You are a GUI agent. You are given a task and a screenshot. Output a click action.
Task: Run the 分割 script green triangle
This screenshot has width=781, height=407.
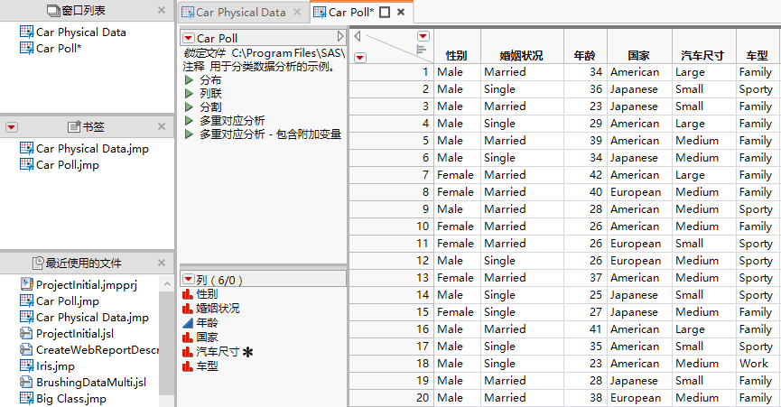click(189, 107)
